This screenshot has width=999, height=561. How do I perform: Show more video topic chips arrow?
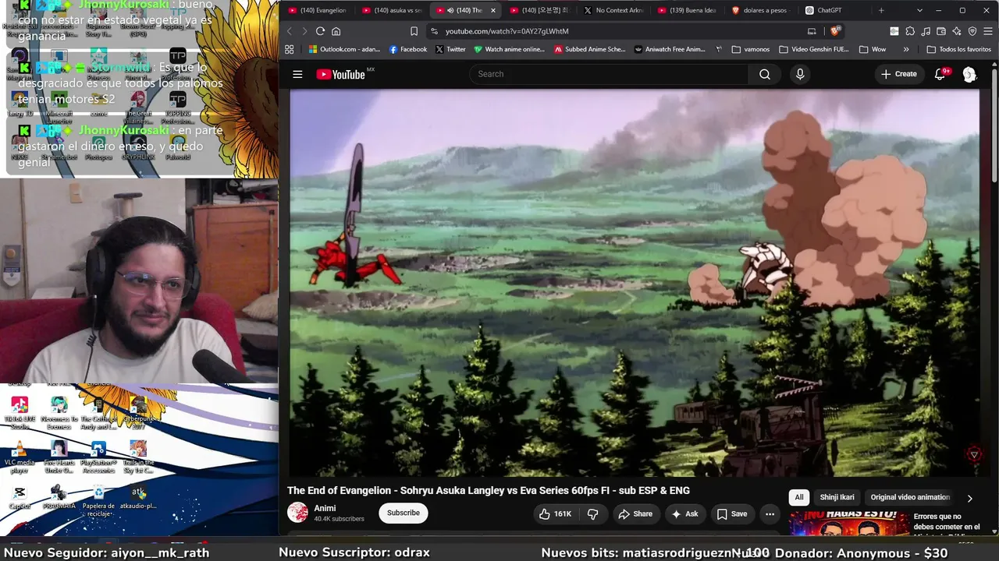(969, 498)
